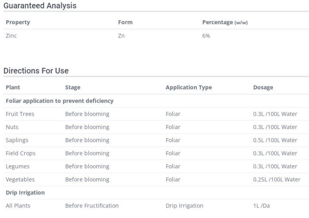
Task: Select the Before Fructification stage cell
Action: (92, 206)
